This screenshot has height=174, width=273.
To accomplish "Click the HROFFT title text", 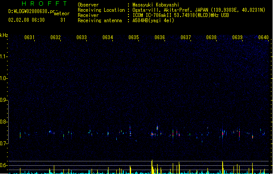I will [44, 3].
